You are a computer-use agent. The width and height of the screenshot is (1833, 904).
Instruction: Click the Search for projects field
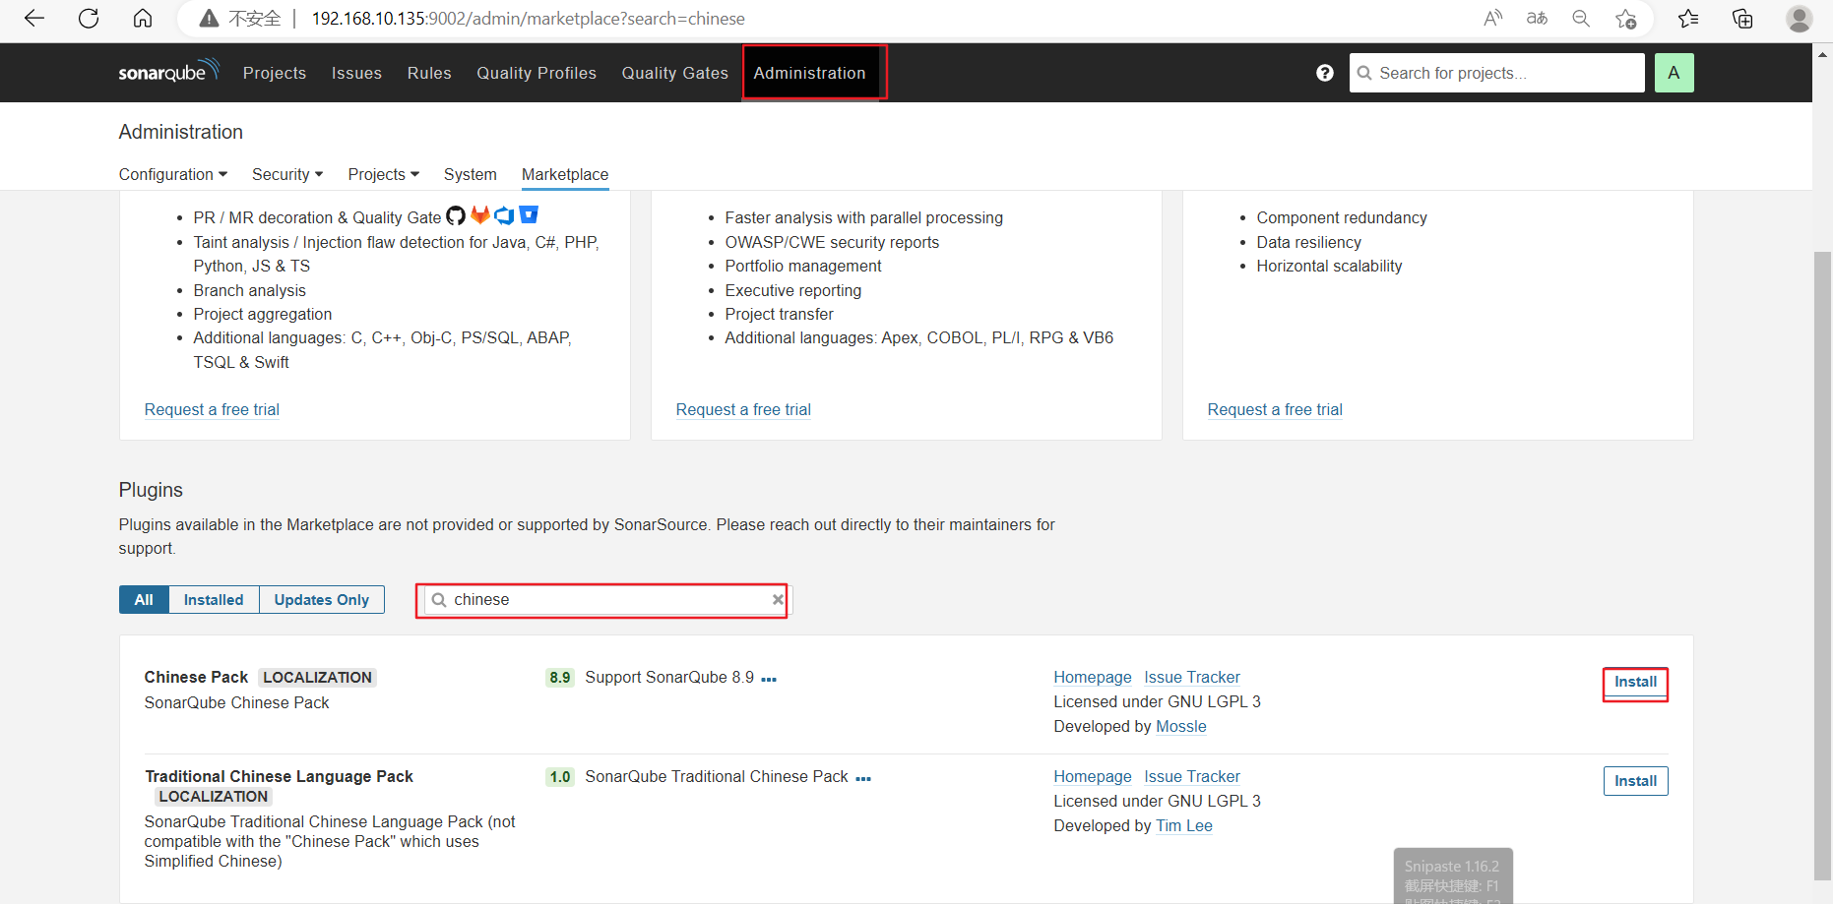[1496, 73]
